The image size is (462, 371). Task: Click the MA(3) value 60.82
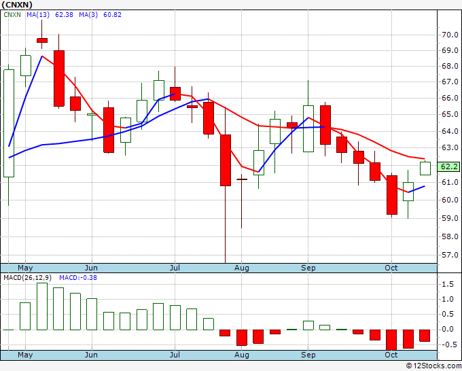[112, 15]
